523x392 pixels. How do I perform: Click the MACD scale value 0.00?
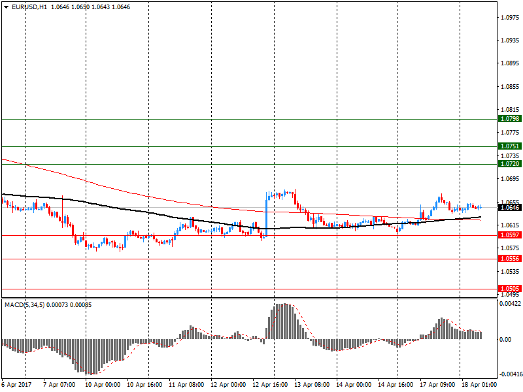click(x=505, y=339)
